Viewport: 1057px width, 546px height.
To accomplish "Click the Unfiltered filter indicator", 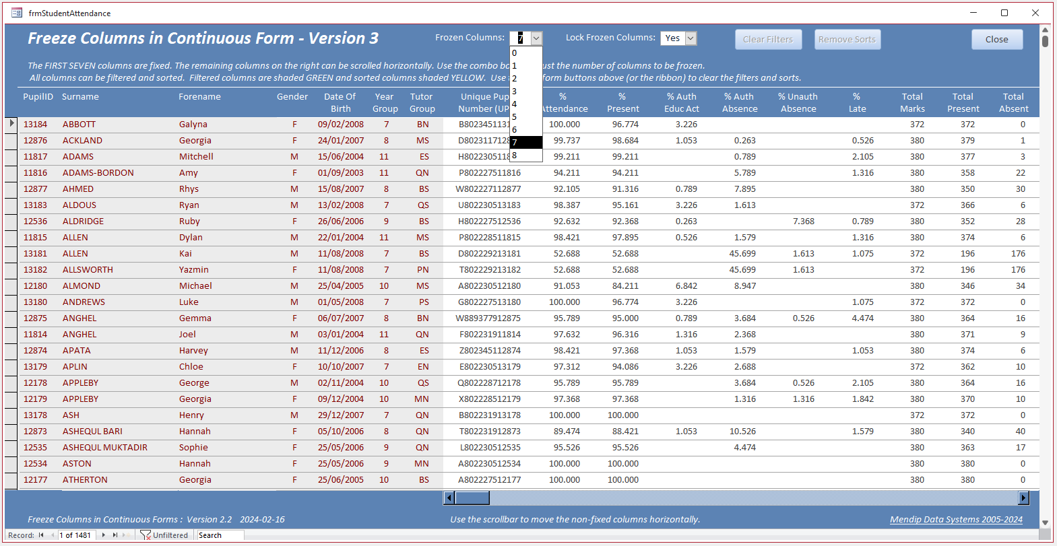I will [164, 535].
